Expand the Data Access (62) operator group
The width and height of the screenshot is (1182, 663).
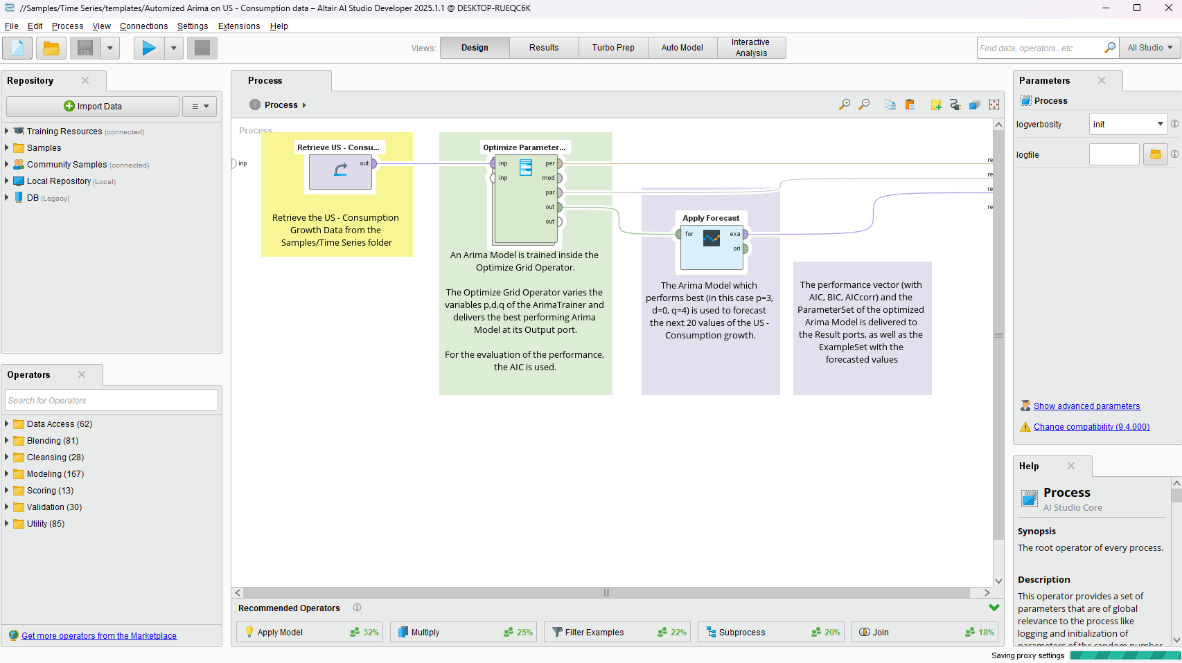[7, 424]
